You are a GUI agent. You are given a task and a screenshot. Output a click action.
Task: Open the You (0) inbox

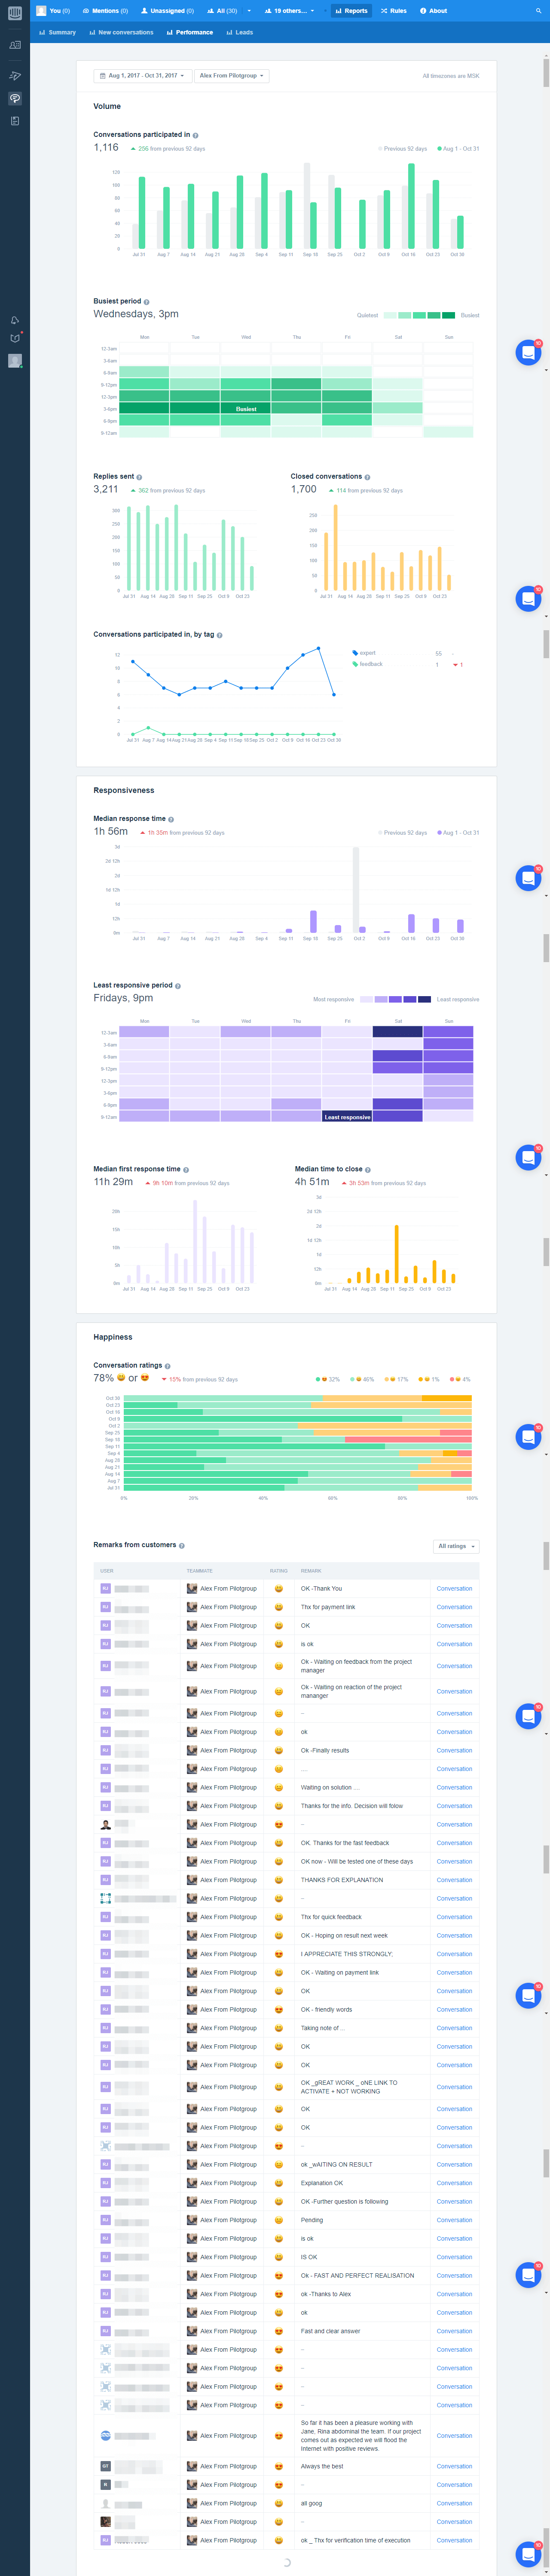[54, 11]
